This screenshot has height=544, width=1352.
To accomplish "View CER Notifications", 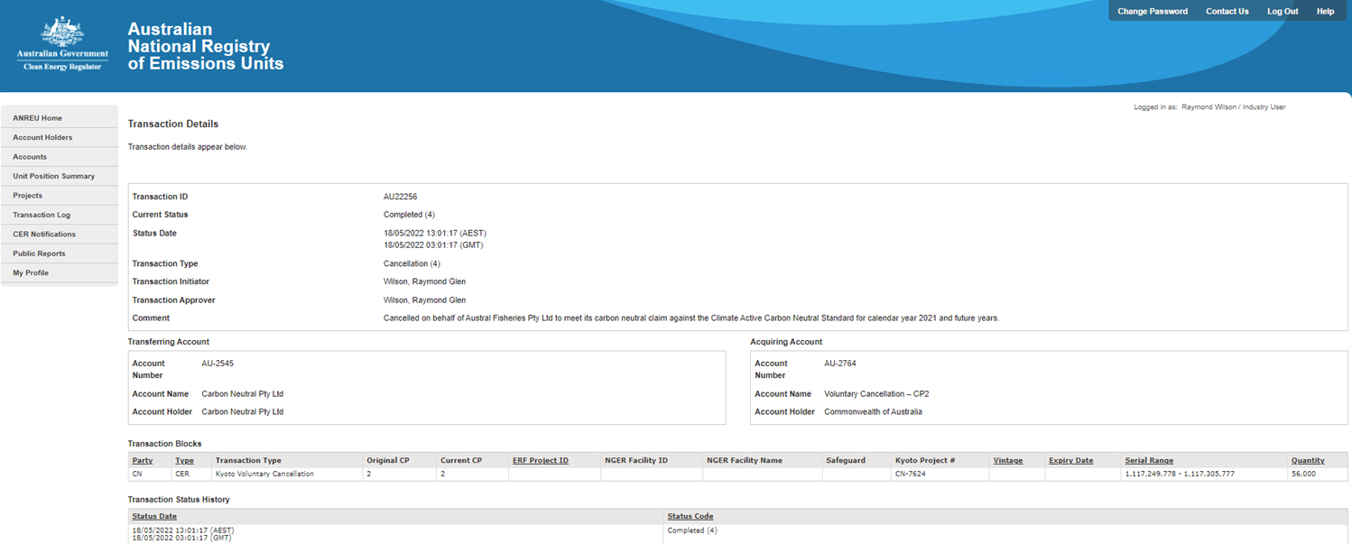I will pyautogui.click(x=44, y=235).
